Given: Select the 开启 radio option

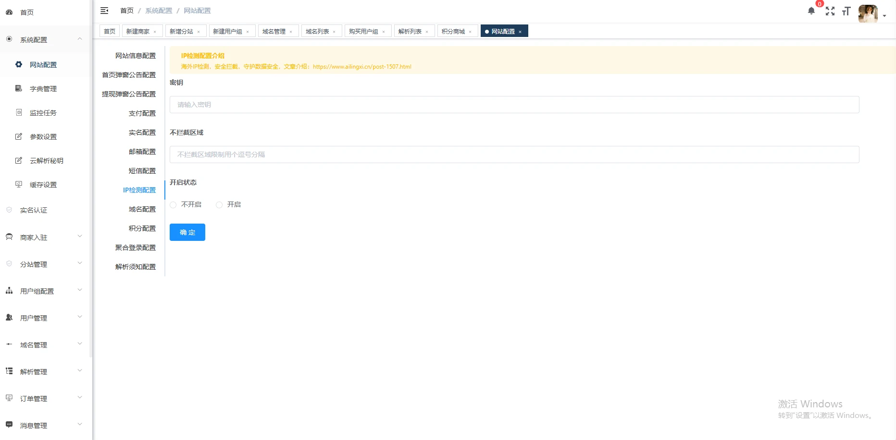Looking at the screenshot, I should [219, 205].
